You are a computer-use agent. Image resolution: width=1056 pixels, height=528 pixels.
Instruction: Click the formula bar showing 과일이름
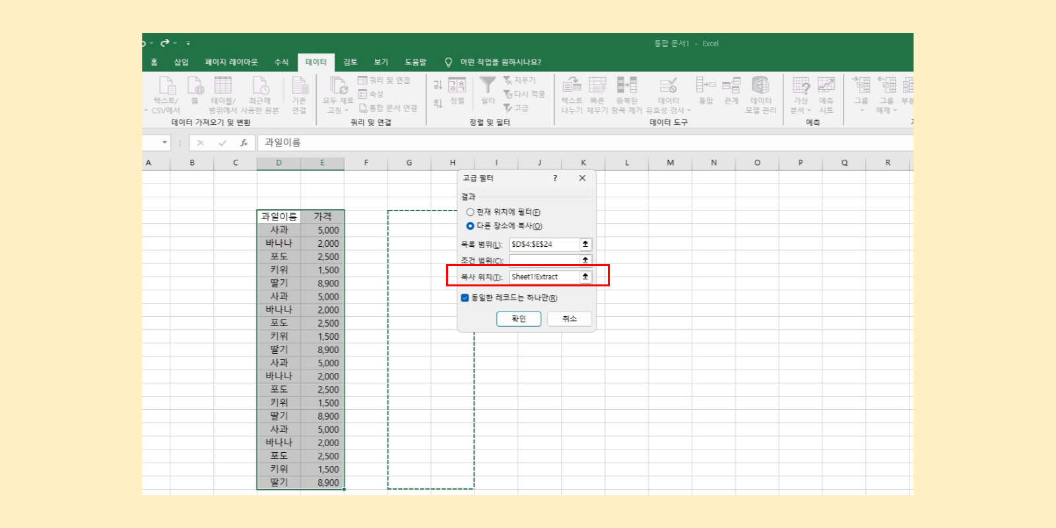(x=586, y=143)
